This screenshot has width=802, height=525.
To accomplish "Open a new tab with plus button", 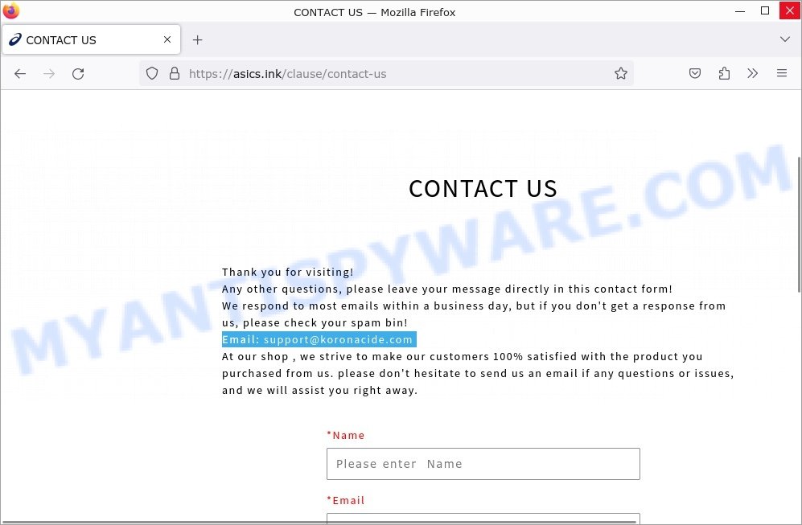I will coord(197,40).
